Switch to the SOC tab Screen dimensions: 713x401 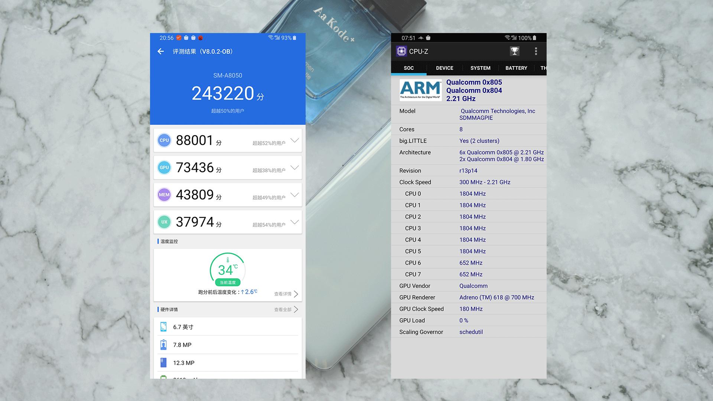pos(408,68)
